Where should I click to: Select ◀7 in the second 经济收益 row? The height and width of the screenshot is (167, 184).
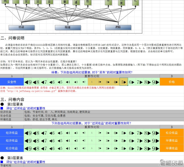(x=44, y=140)
